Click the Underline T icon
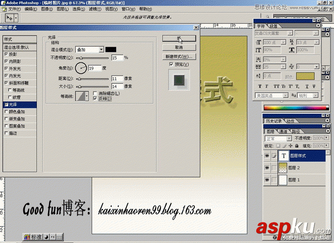This screenshot has height=243, width=334. tap(307, 86)
